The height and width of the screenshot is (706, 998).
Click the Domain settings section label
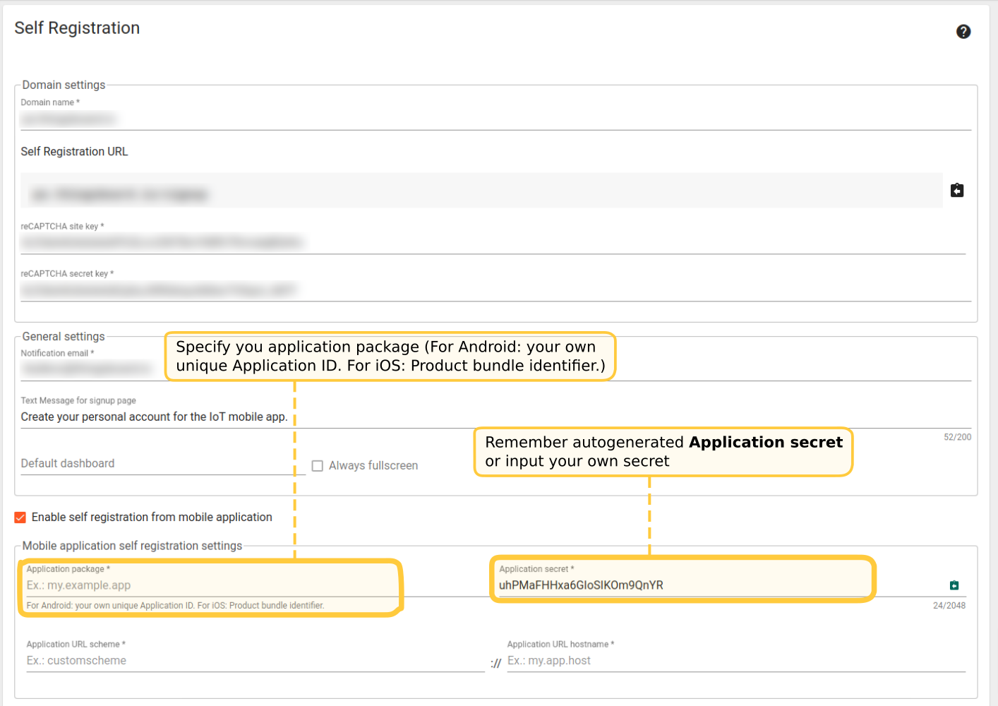click(64, 85)
